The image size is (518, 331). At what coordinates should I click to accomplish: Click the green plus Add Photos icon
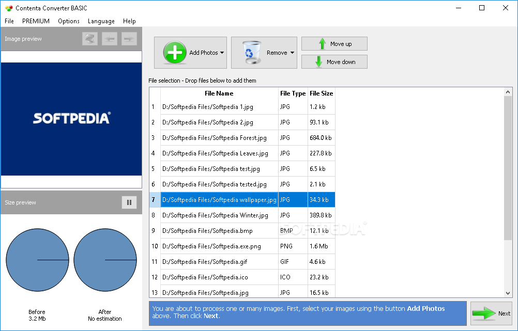pos(175,53)
